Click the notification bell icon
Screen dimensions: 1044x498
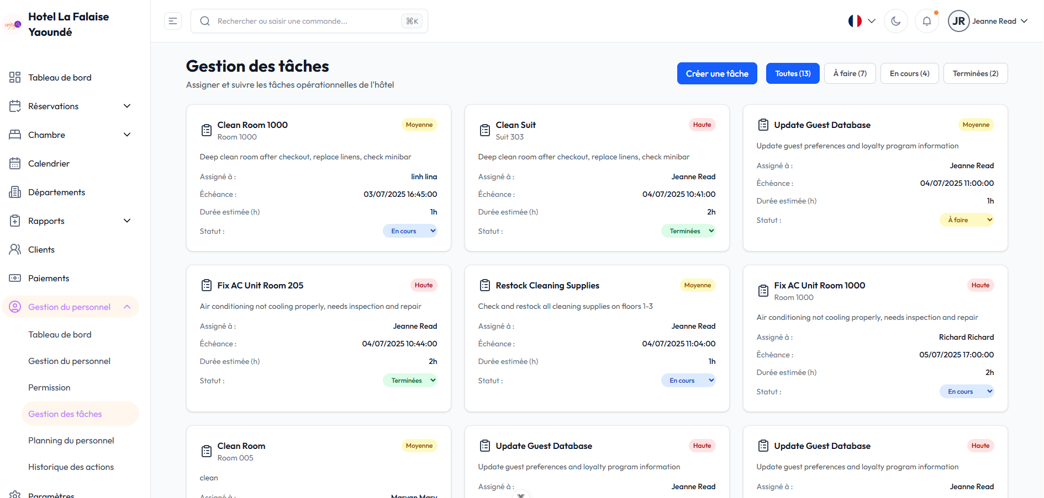pyautogui.click(x=927, y=22)
